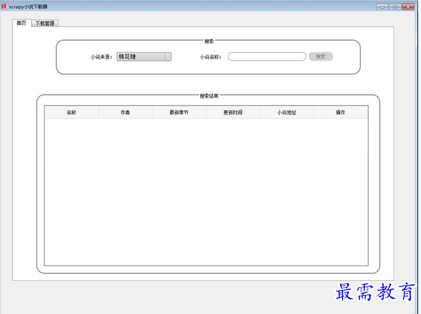Sort by the 名称 column header
The height and width of the screenshot is (314, 421).
72,112
